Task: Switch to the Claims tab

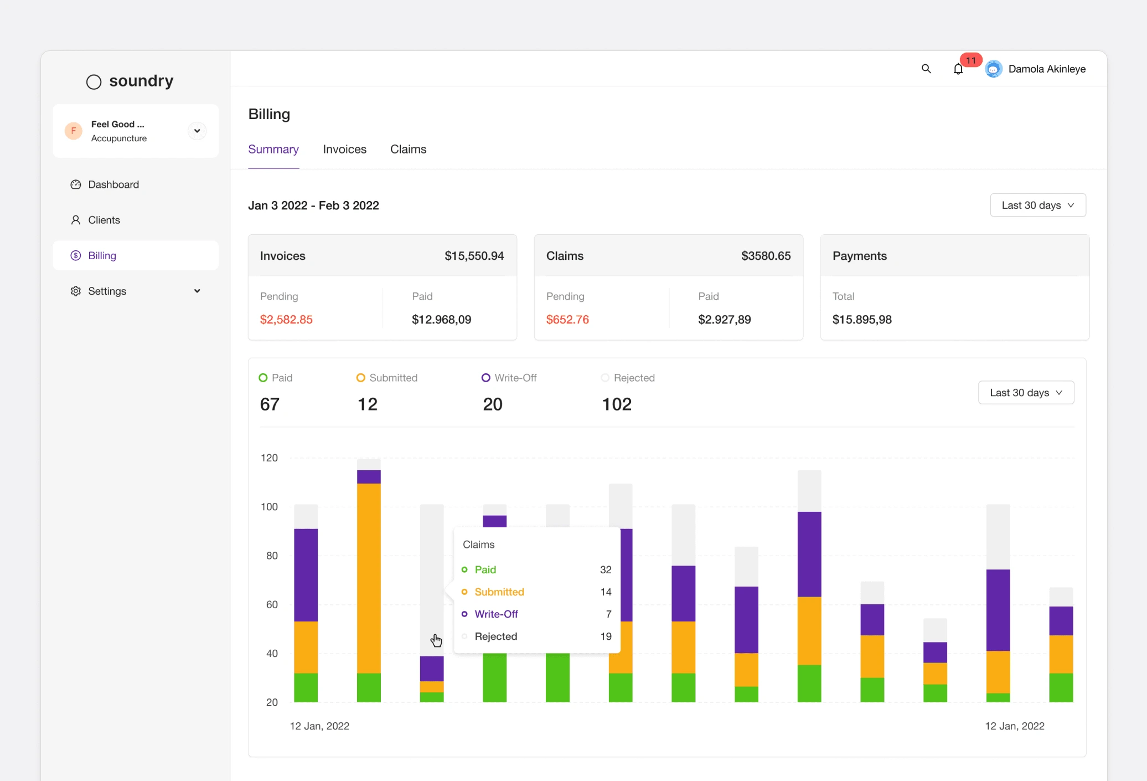Action: point(408,149)
